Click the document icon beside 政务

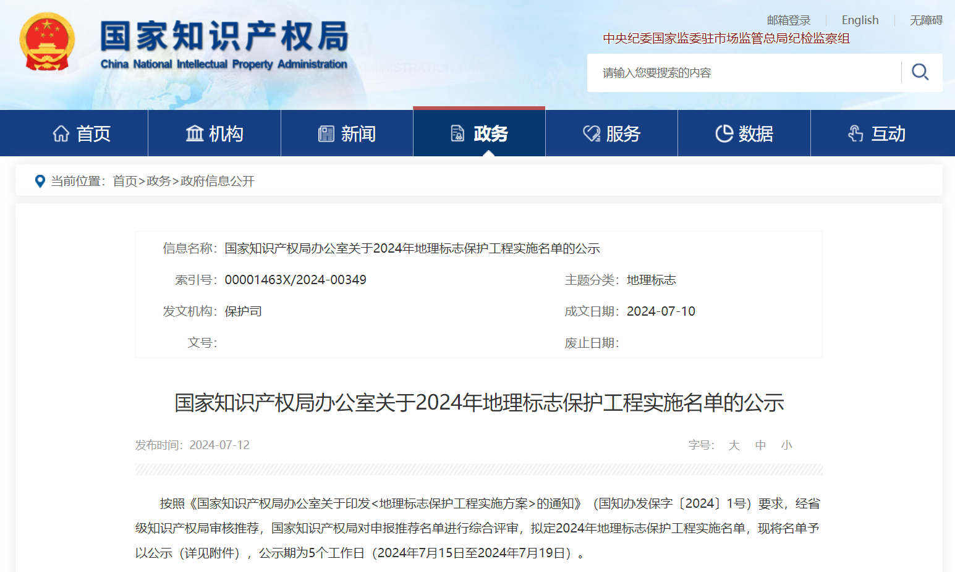click(x=457, y=133)
